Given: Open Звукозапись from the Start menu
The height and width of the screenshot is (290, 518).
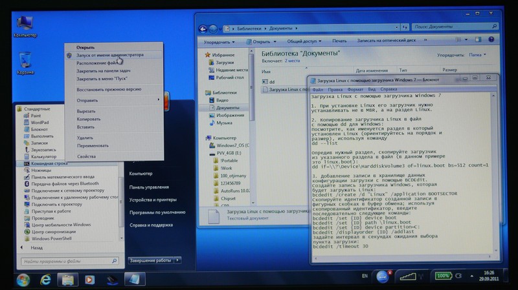Looking at the screenshot, I should click(x=43, y=150).
